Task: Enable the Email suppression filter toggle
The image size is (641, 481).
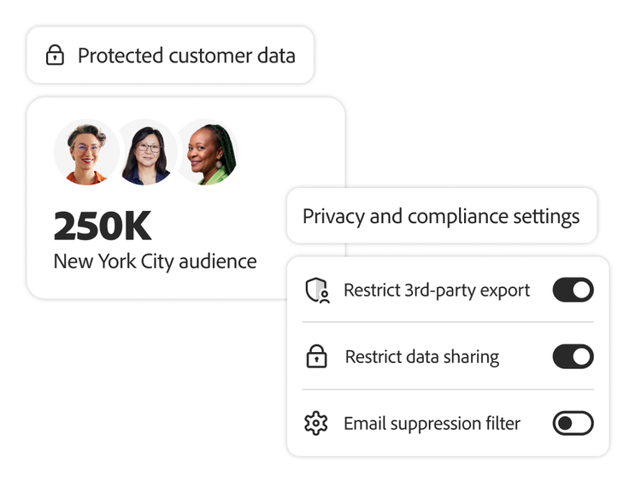Action: (x=573, y=423)
